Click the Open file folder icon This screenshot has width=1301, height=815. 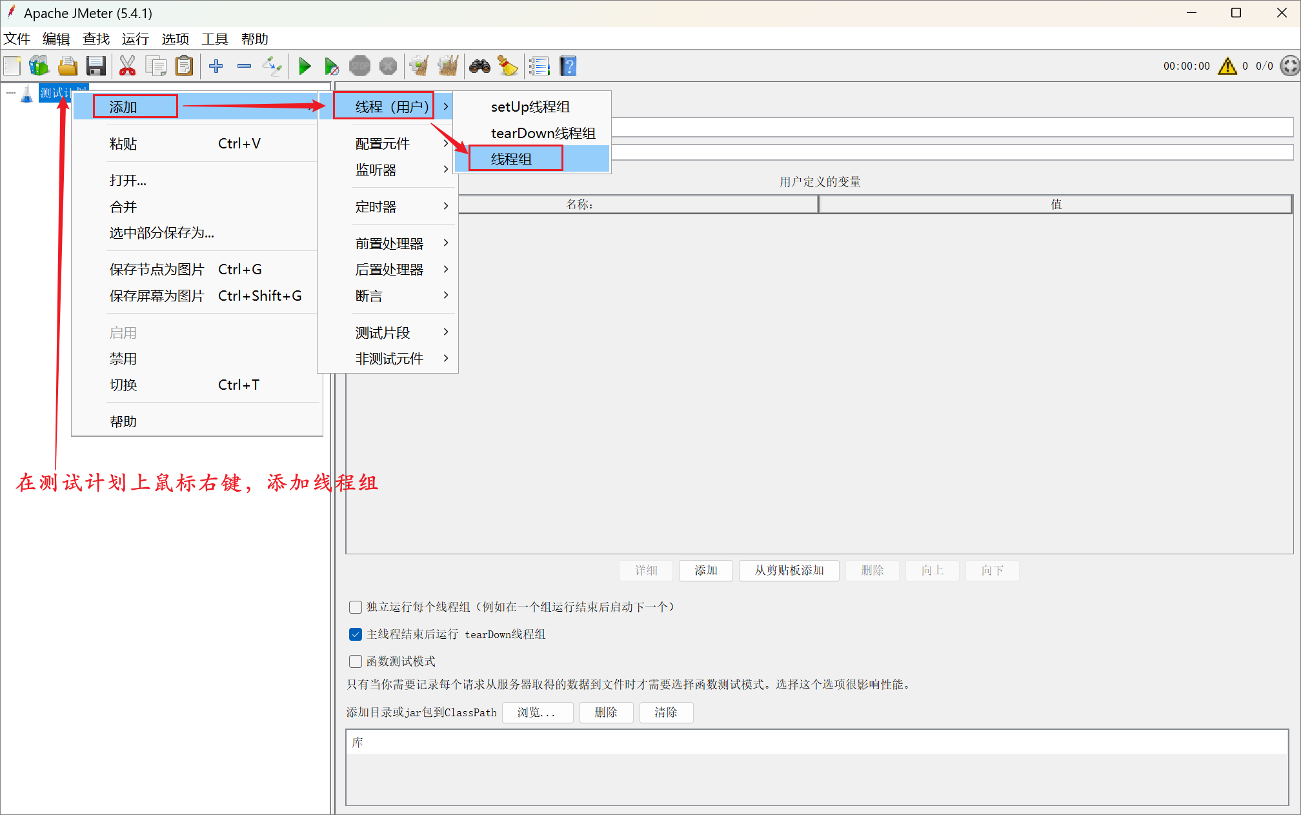point(68,66)
